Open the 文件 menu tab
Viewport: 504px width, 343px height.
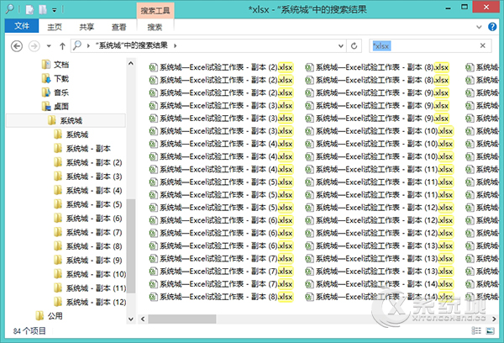click(x=22, y=26)
